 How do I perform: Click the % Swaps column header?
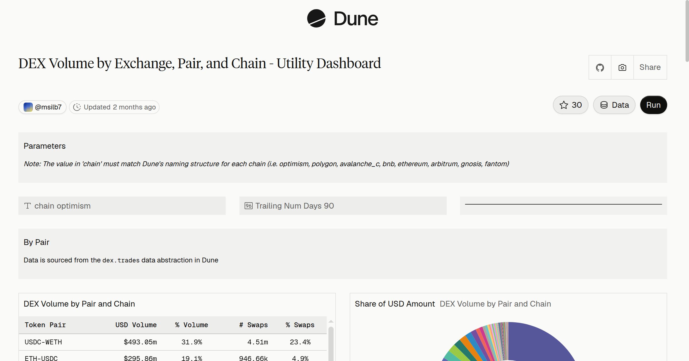(x=300, y=325)
